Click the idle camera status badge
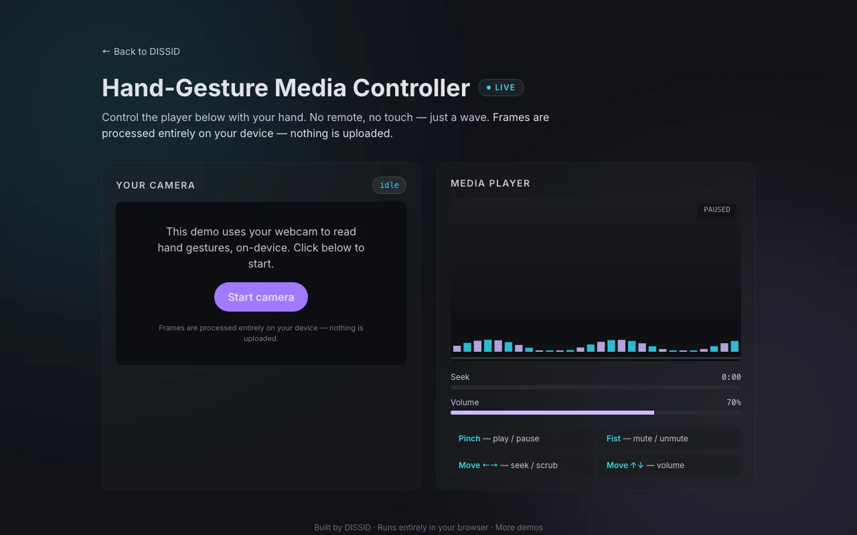Screen dimensions: 857x535 pos(389,185)
